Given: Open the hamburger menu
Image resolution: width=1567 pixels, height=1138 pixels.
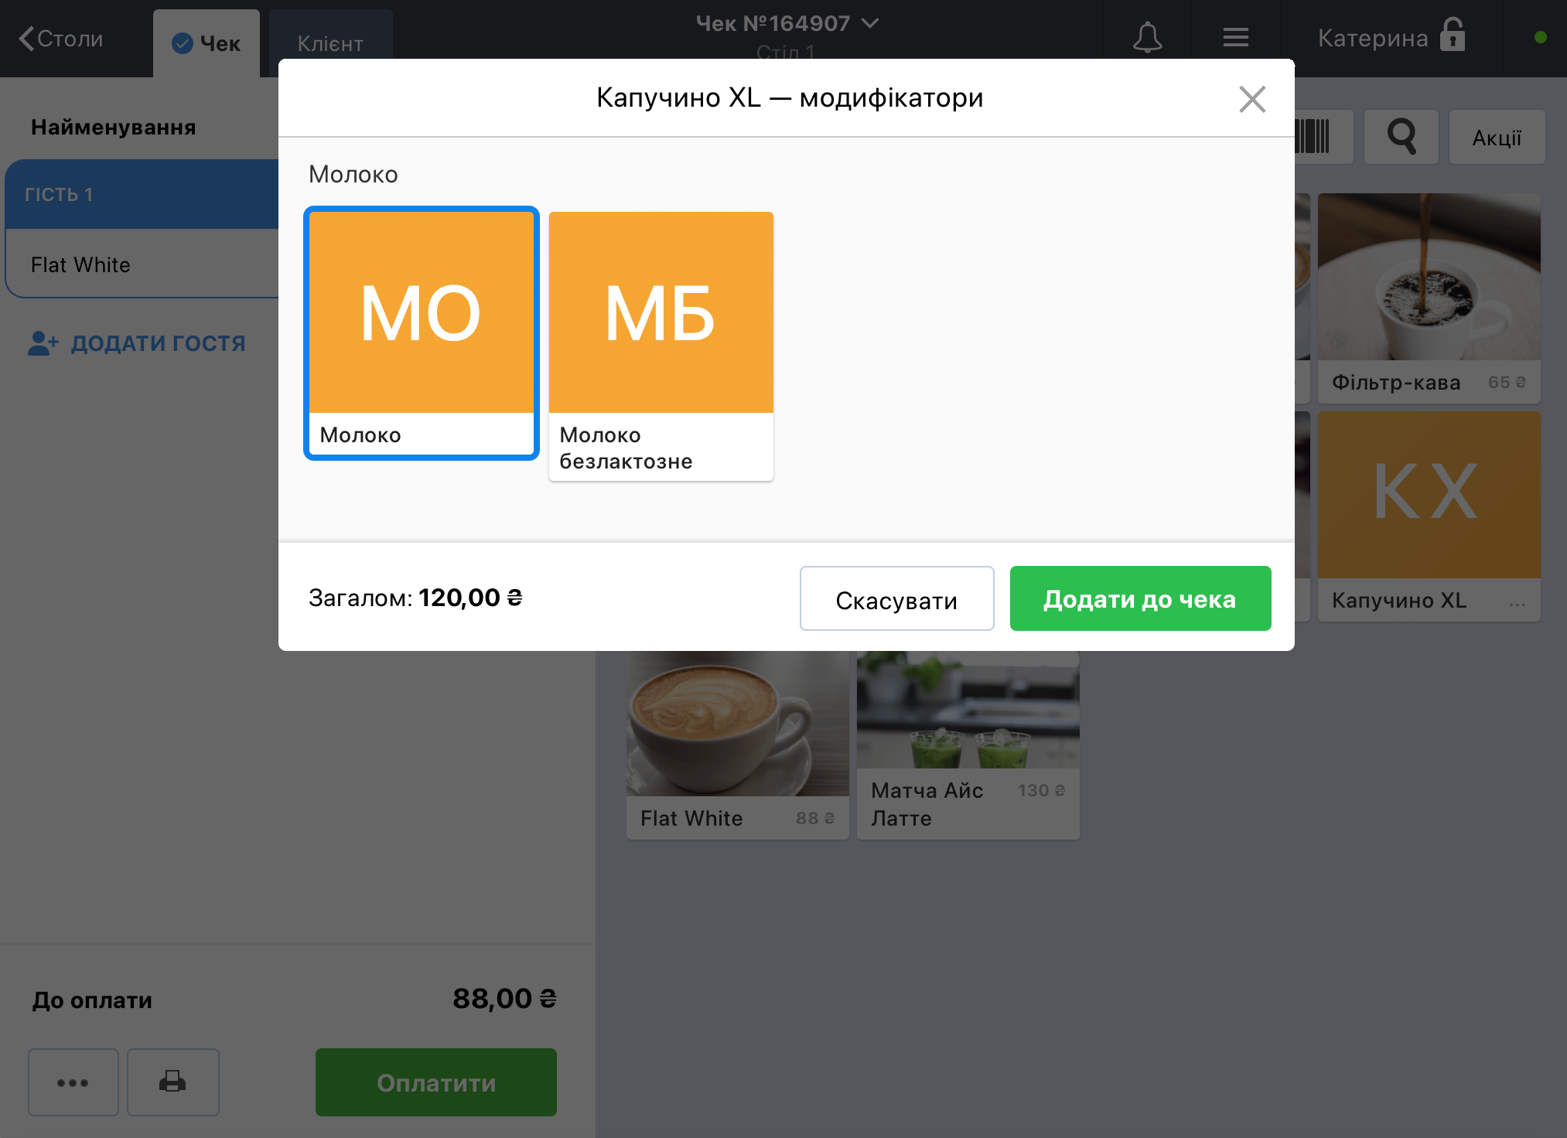Looking at the screenshot, I should (x=1235, y=37).
